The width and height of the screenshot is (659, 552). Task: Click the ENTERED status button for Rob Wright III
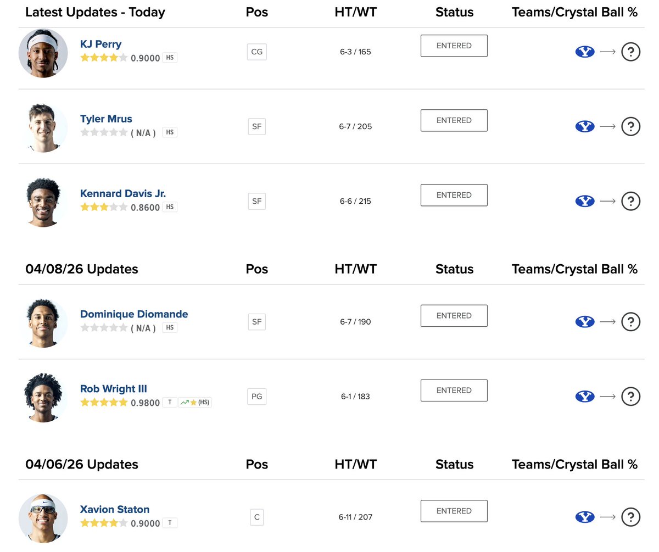454,391
